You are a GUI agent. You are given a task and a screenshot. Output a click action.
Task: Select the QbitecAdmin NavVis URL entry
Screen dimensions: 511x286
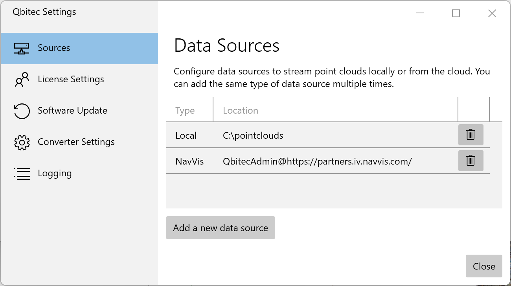coord(317,161)
